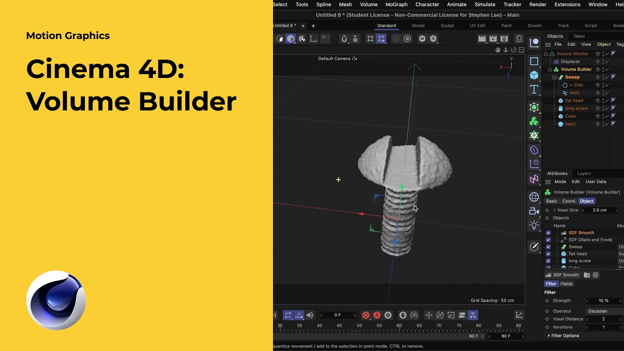Uncheck the SDF Smooth layer checkbox

point(548,233)
